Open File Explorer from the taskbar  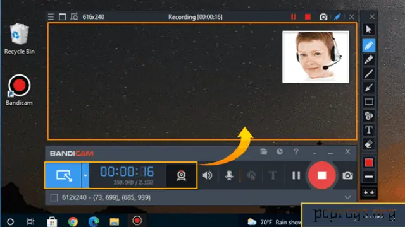pos(114,221)
